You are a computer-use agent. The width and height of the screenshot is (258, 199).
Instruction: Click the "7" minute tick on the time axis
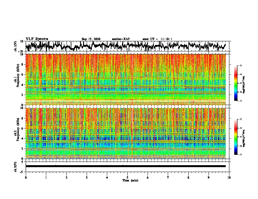click(x=168, y=178)
